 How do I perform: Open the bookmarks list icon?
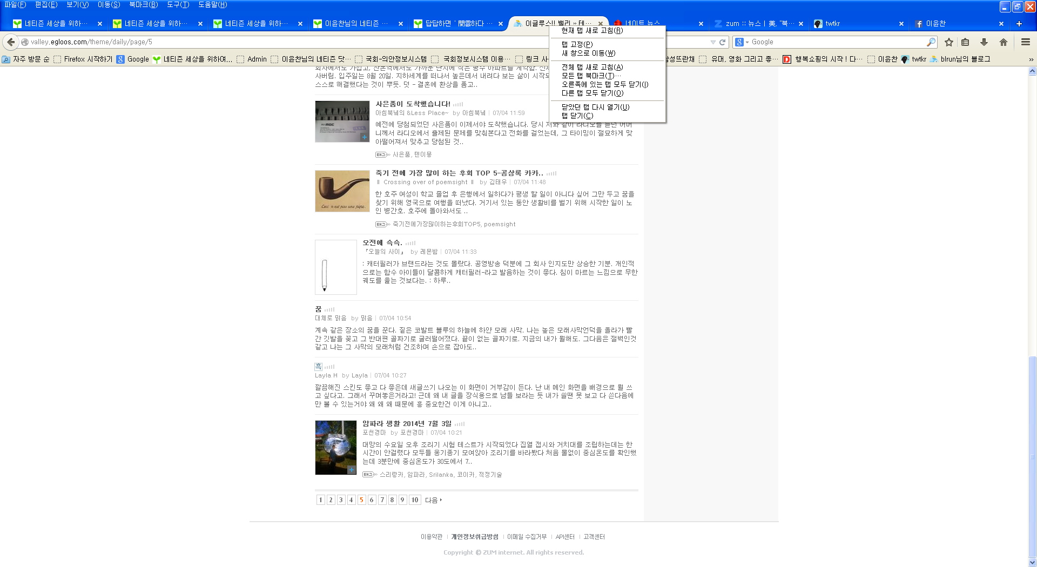(x=966, y=42)
